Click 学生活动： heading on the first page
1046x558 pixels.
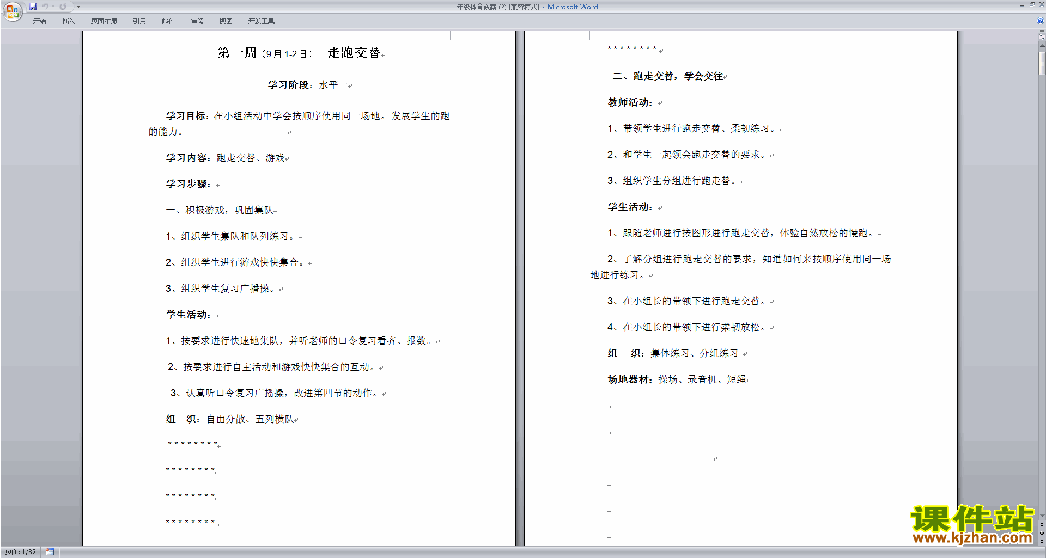188,315
